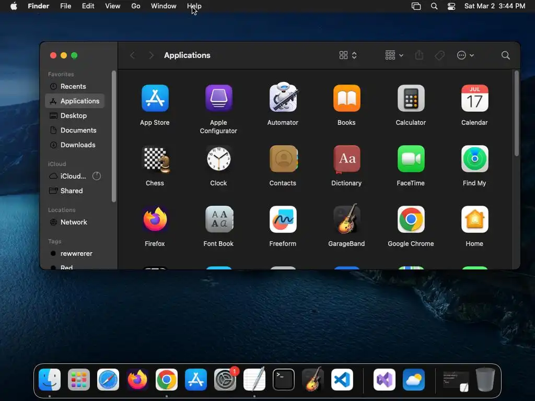535x401 pixels.
Task: Select the Dictionary app icon
Action: click(347, 159)
